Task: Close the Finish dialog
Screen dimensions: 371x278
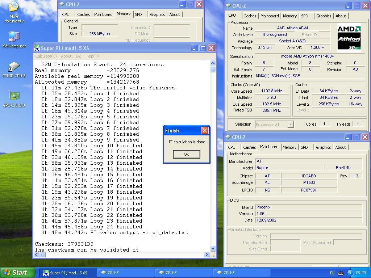Action: point(205,130)
